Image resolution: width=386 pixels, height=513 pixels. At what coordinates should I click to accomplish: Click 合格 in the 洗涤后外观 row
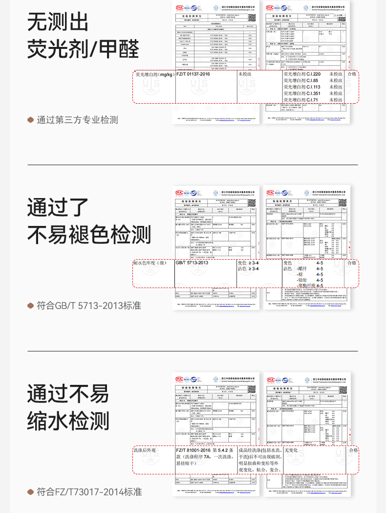point(354,450)
